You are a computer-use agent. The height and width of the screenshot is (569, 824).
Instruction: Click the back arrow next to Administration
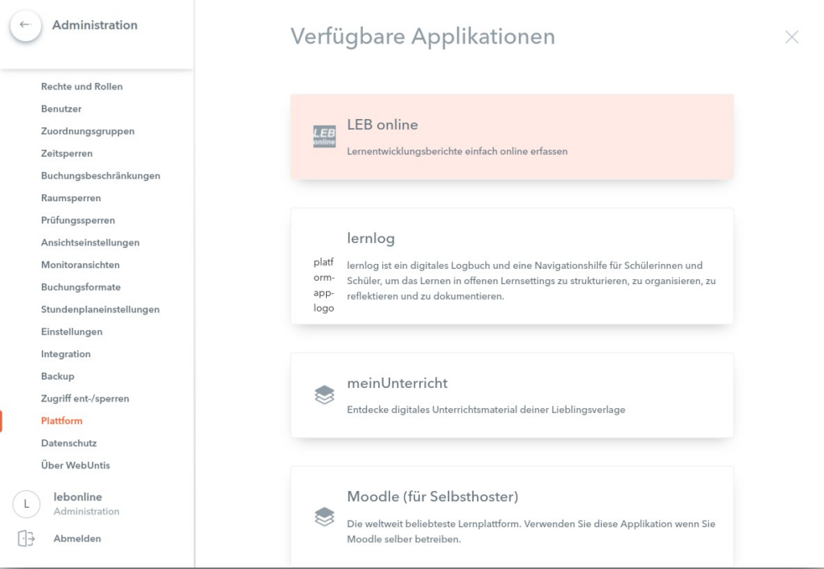(25, 26)
